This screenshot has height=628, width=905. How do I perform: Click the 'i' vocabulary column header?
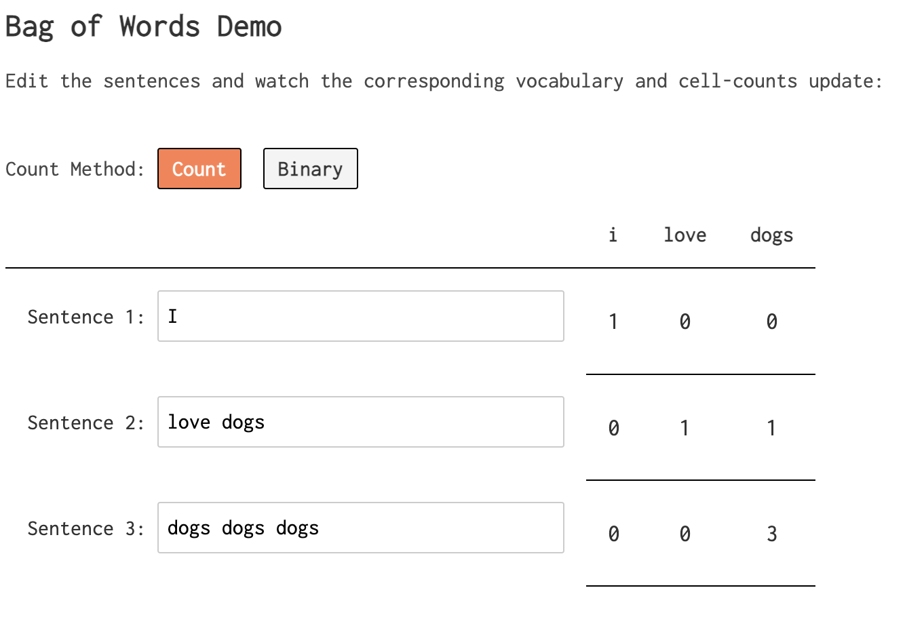(x=613, y=235)
